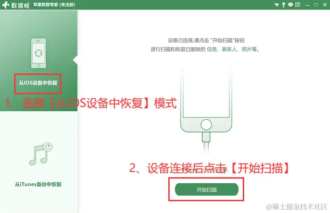Close the 苹果恢复专家 window
The height and width of the screenshot is (213, 330).
[x=325, y=5]
